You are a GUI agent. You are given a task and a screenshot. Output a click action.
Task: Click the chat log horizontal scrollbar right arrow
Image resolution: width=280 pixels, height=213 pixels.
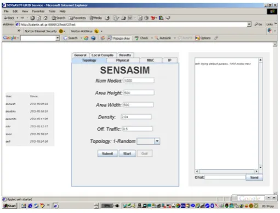click(x=256, y=171)
